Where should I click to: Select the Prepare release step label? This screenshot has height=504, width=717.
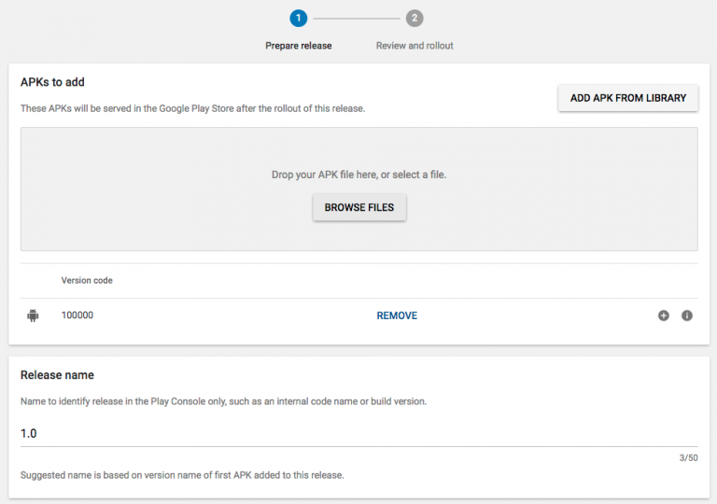[298, 45]
